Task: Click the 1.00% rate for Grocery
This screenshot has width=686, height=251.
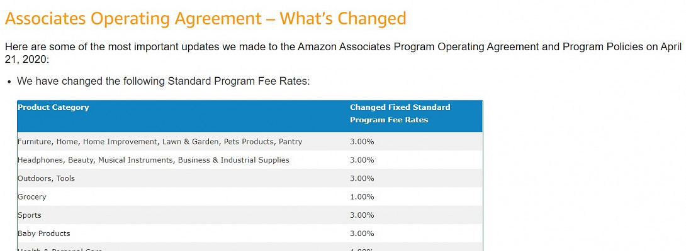Action: (x=362, y=196)
